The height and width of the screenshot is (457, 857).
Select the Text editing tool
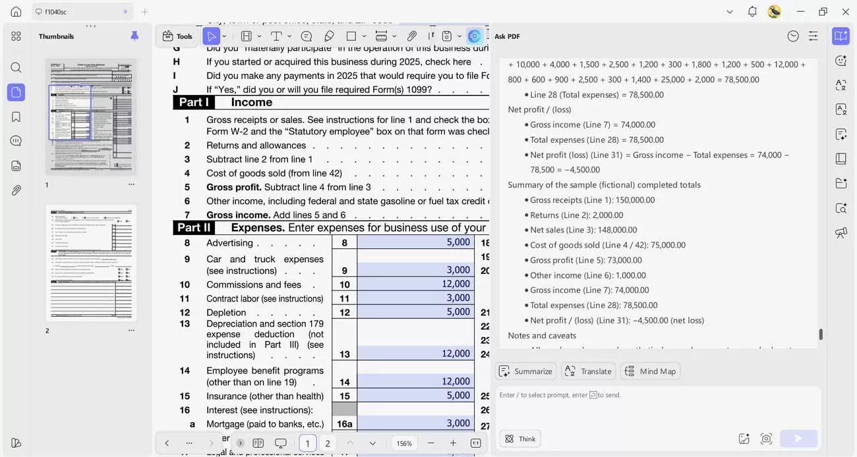point(276,36)
